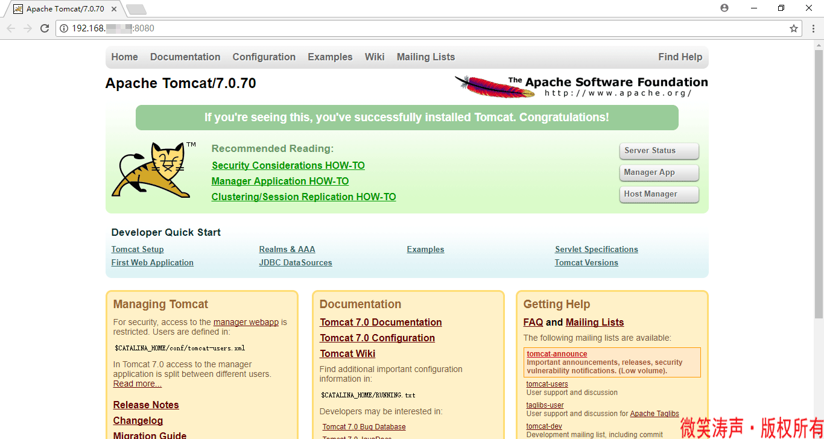Open the Changelog link
The height and width of the screenshot is (439, 824).
coord(138,420)
